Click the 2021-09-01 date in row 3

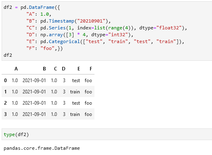tap(34, 114)
